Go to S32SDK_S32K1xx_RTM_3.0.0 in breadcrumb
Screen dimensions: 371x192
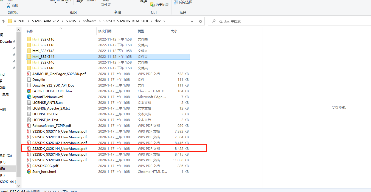(x=126, y=21)
